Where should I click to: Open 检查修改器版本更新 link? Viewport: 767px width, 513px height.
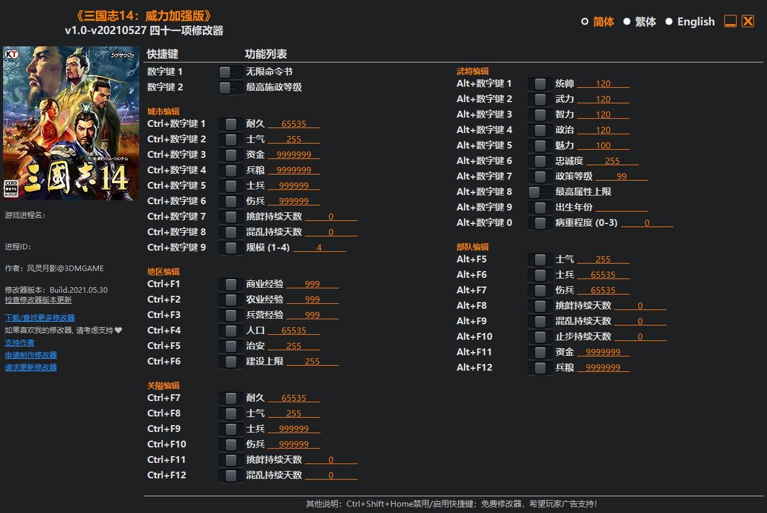(38, 300)
